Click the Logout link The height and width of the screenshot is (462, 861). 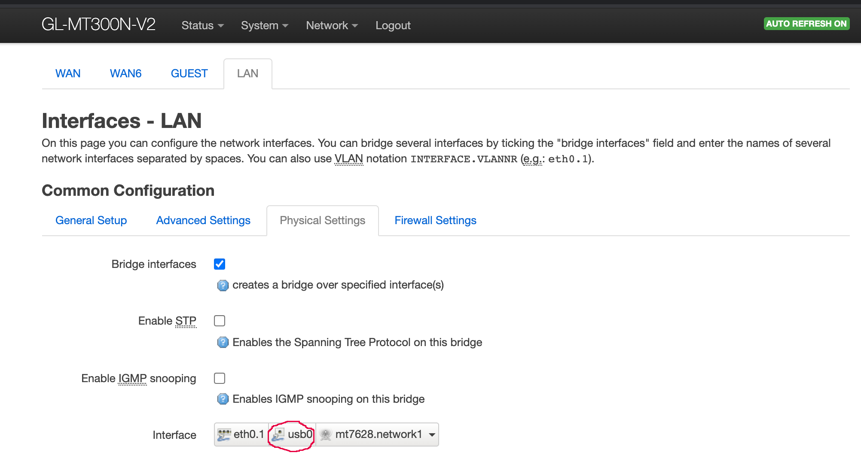[393, 25]
